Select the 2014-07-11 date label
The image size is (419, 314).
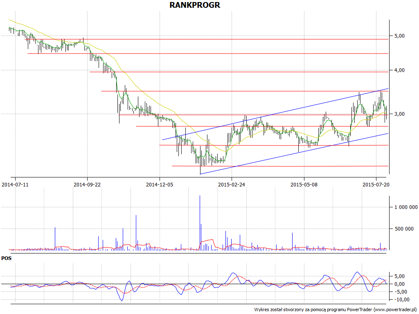(x=15, y=184)
